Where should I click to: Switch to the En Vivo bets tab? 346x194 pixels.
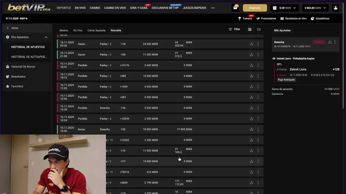[x=78, y=30]
